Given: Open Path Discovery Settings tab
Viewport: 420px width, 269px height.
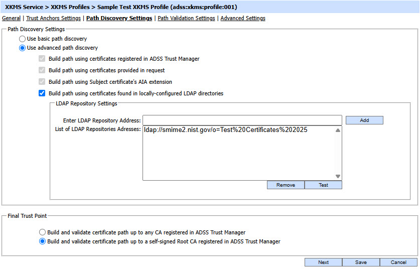Looking at the screenshot, I should pos(119,18).
